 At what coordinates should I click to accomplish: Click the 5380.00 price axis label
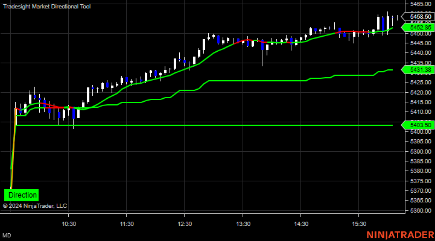coord(421,171)
